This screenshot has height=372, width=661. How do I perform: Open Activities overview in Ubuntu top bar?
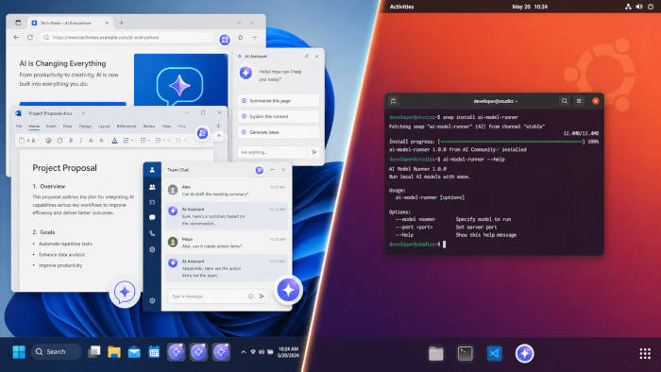pyautogui.click(x=401, y=7)
